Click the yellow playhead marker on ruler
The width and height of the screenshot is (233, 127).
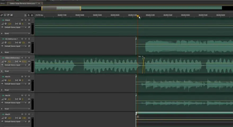coord(138,16)
